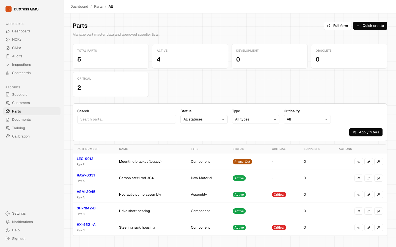
Task: Edit part ASM-2045 with pencil icon
Action: (369, 195)
